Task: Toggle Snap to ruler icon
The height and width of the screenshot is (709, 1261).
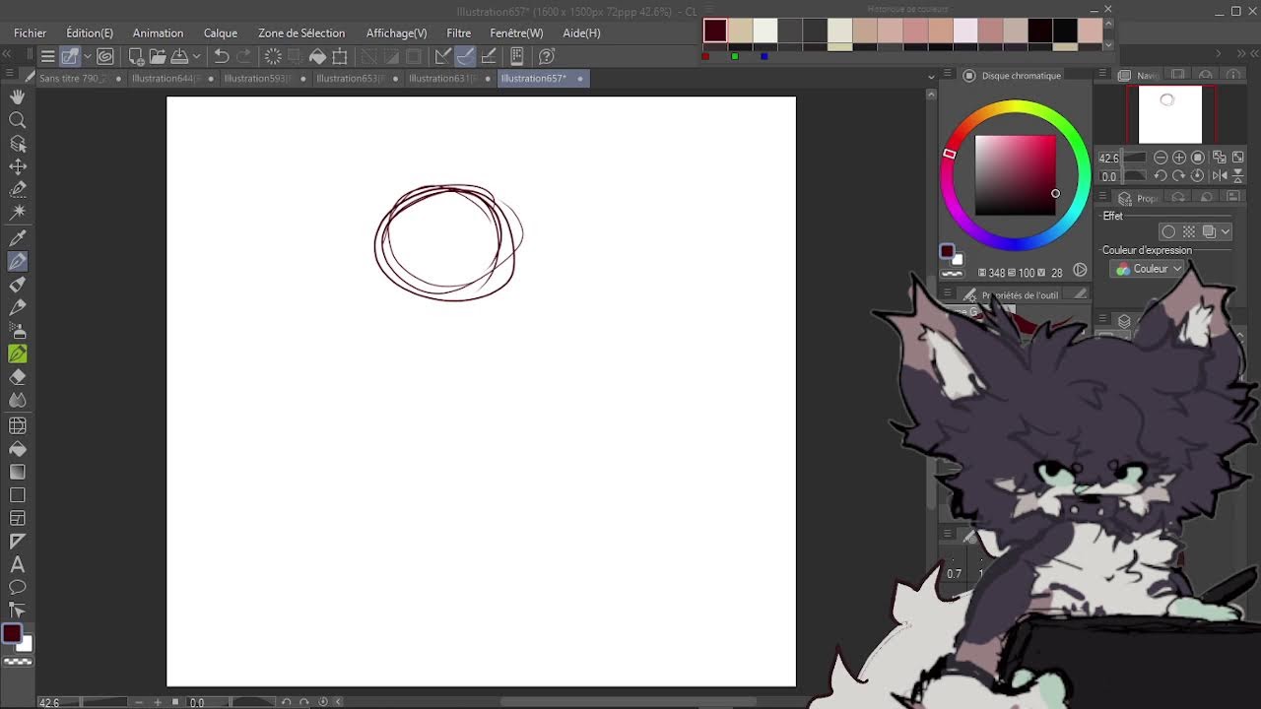Action: [443, 56]
